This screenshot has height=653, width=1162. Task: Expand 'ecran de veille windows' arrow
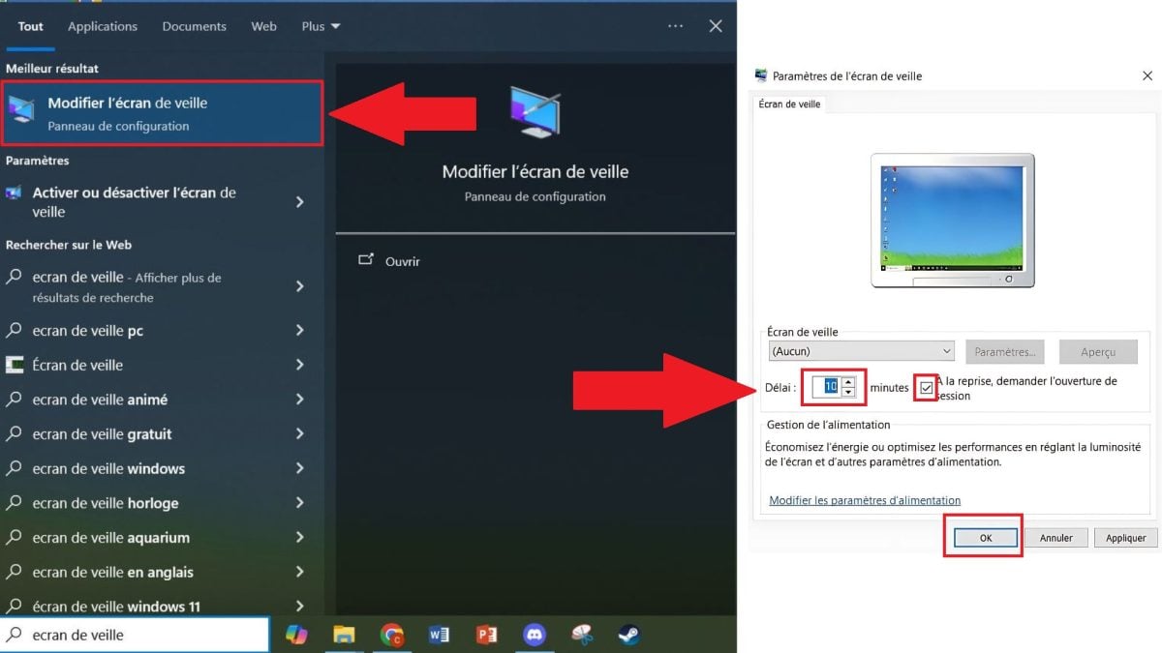[300, 468]
